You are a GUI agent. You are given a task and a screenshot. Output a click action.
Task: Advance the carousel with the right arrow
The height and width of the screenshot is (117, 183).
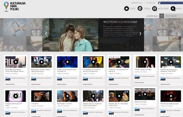[140, 34]
